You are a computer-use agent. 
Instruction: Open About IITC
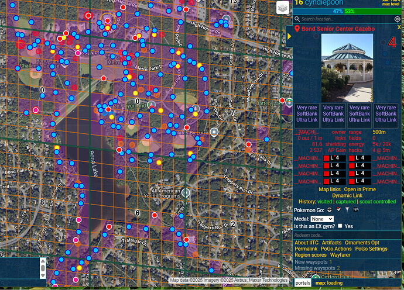point(306,243)
